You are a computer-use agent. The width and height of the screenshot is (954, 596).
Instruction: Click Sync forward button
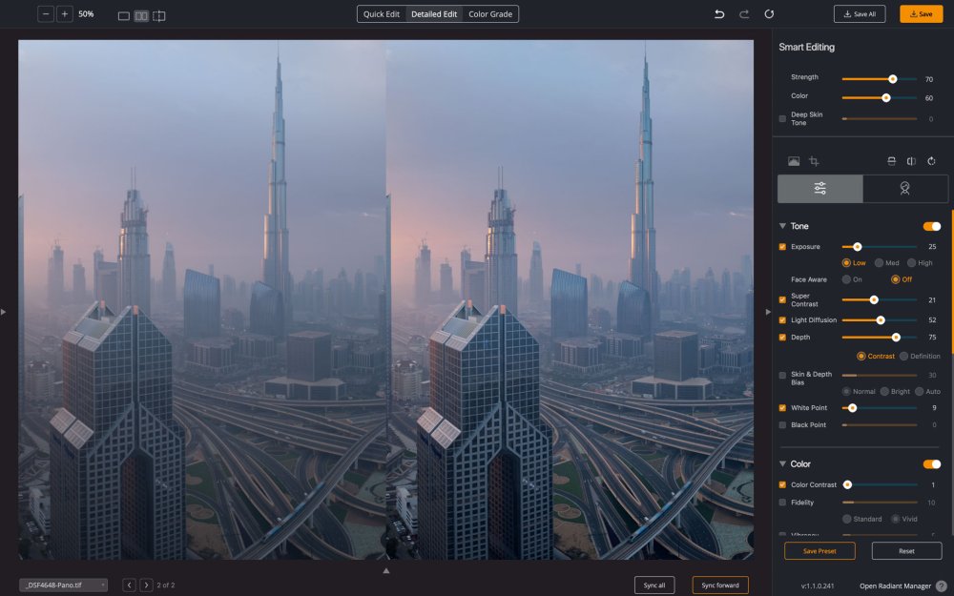coord(720,586)
